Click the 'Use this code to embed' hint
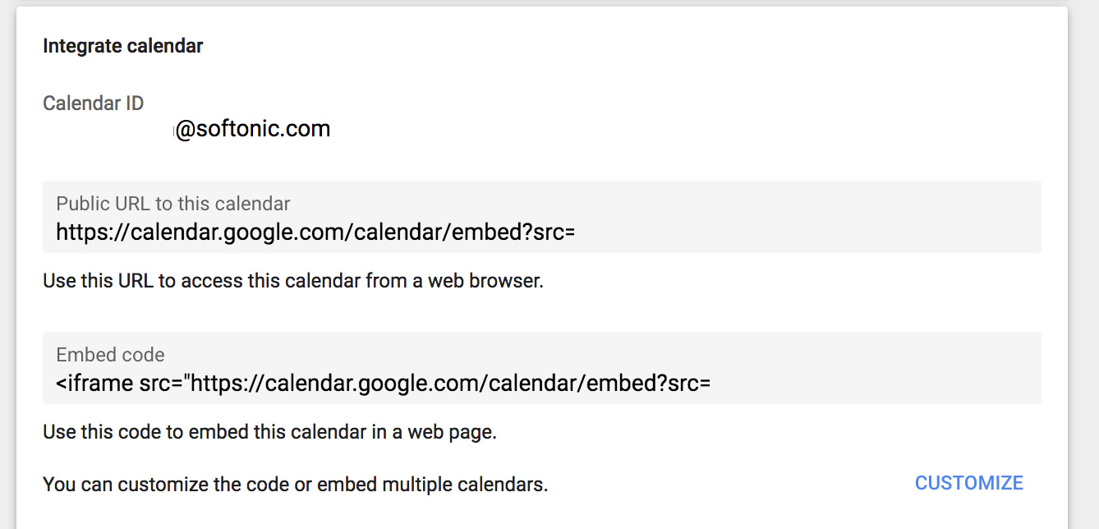 tap(269, 431)
